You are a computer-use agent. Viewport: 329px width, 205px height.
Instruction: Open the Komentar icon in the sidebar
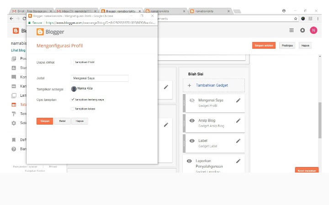click(x=14, y=77)
